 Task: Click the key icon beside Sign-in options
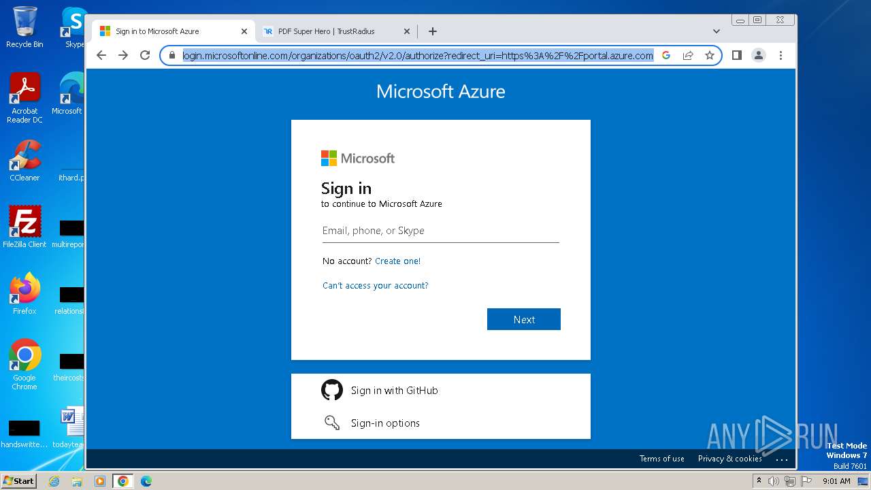point(332,423)
